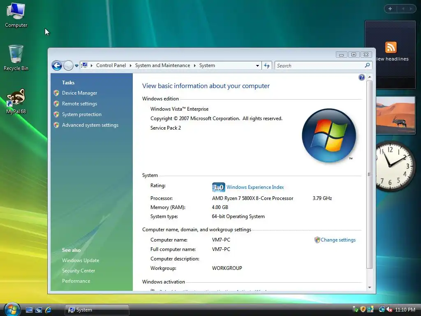Go back using the Back arrow button
Viewport: 421px width, 316px height.
(57, 65)
